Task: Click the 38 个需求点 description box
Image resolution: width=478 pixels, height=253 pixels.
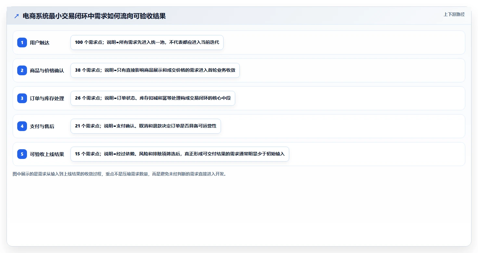Action: (x=155, y=70)
